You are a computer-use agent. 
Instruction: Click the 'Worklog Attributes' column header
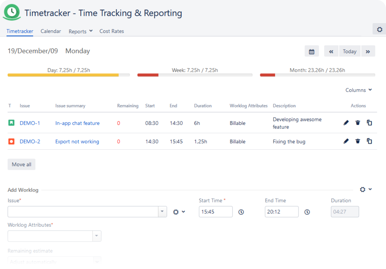[x=249, y=106]
